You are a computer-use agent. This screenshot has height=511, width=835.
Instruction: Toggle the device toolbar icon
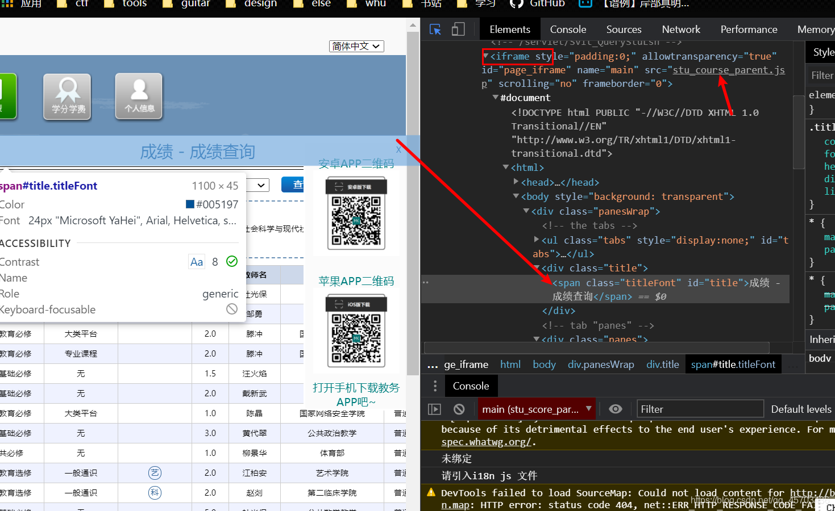pyautogui.click(x=458, y=30)
